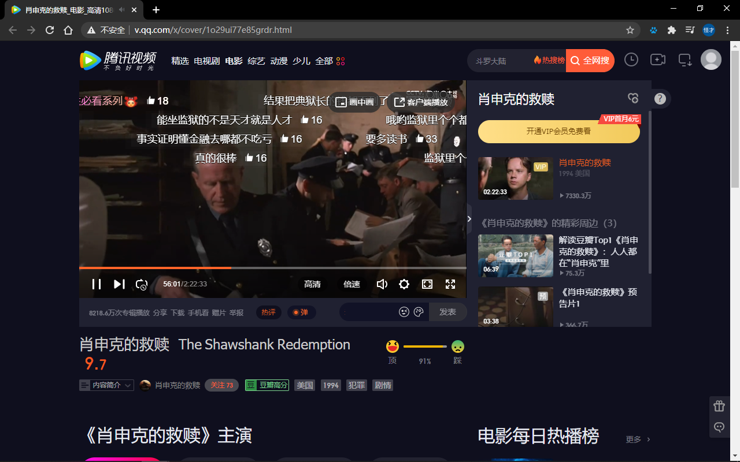Click the 关注 73 follow button
The width and height of the screenshot is (740, 462).
coord(221,385)
